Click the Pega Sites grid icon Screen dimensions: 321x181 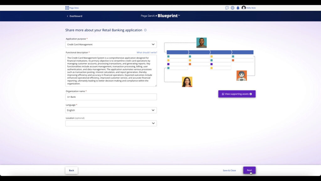point(67,8)
